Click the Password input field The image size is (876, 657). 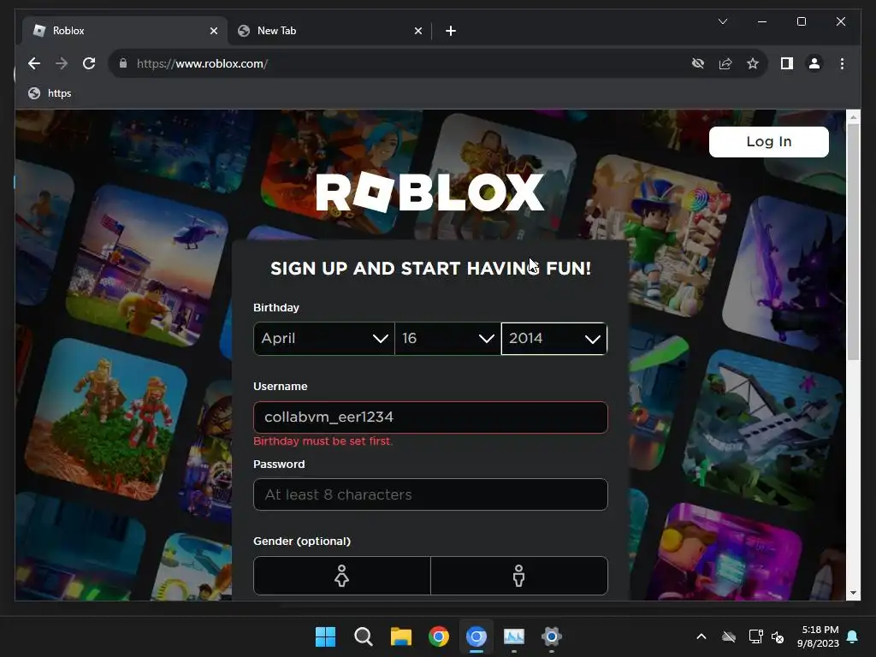tap(430, 494)
